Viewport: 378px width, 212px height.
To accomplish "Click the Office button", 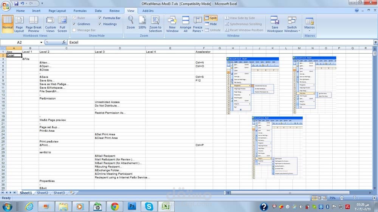I will 6,6.
